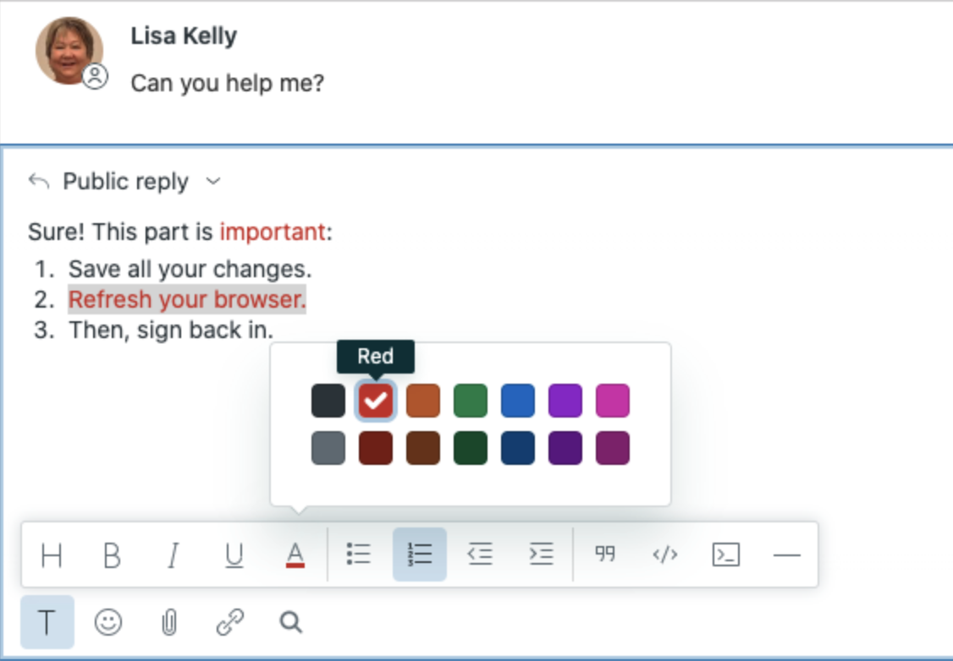Click the Lisa Kelly name
953x661 pixels.
(x=184, y=36)
